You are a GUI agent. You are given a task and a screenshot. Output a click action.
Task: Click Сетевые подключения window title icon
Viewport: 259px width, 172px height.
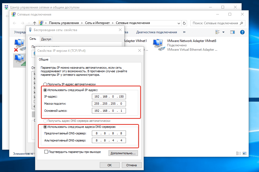[x=14, y=14]
